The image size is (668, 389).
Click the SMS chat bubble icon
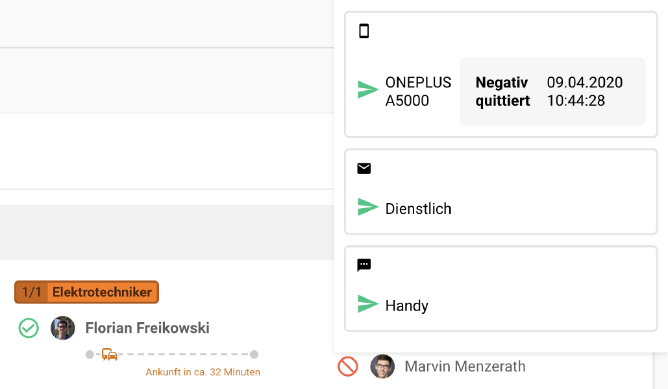pos(364,265)
